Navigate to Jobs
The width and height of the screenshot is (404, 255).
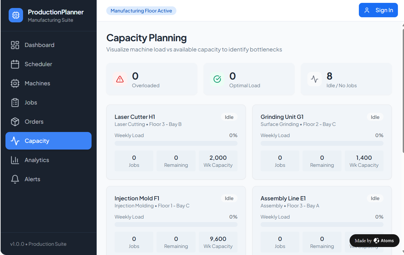[48, 103]
